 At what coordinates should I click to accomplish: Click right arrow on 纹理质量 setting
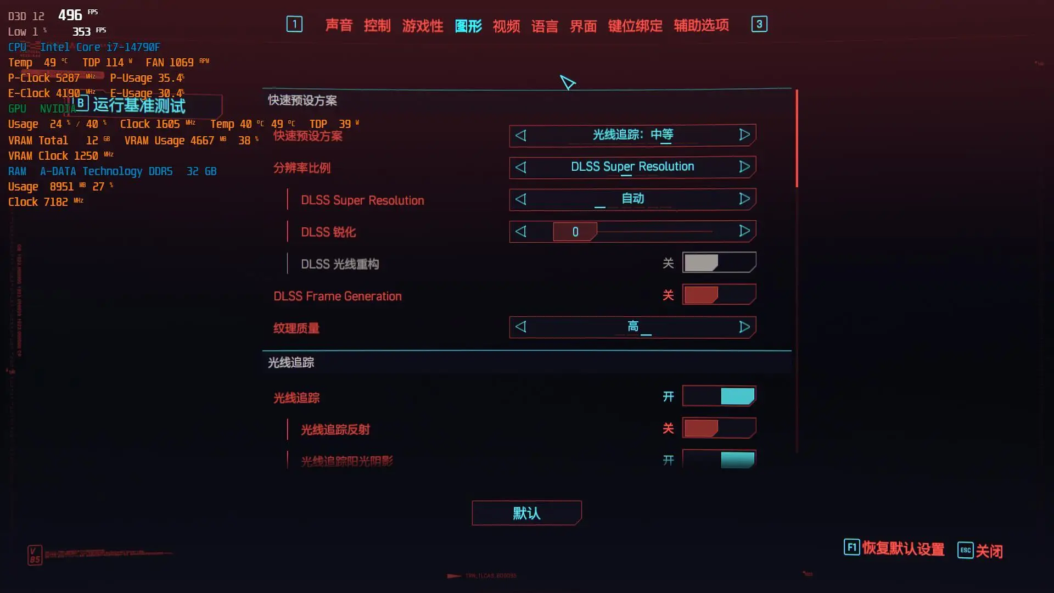pyautogui.click(x=744, y=327)
